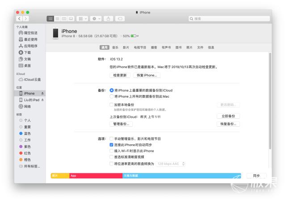The image size is (286, 202).
Task: Click the Edit Tags toolbar button
Action: [120, 19]
